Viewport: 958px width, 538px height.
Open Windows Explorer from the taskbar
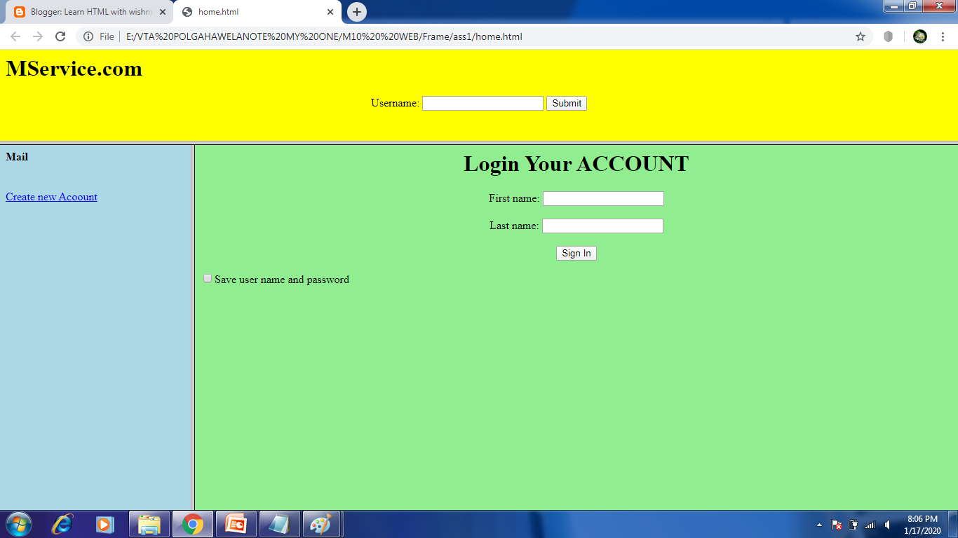point(149,524)
